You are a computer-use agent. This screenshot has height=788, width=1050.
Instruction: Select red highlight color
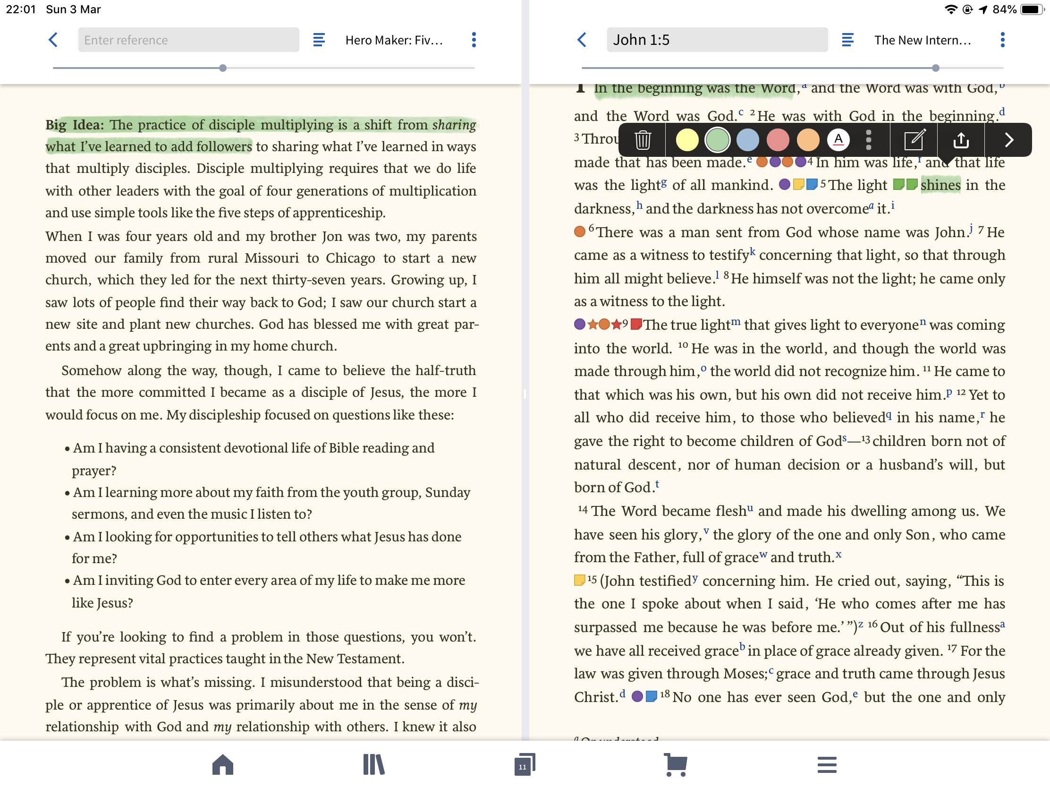pos(778,140)
